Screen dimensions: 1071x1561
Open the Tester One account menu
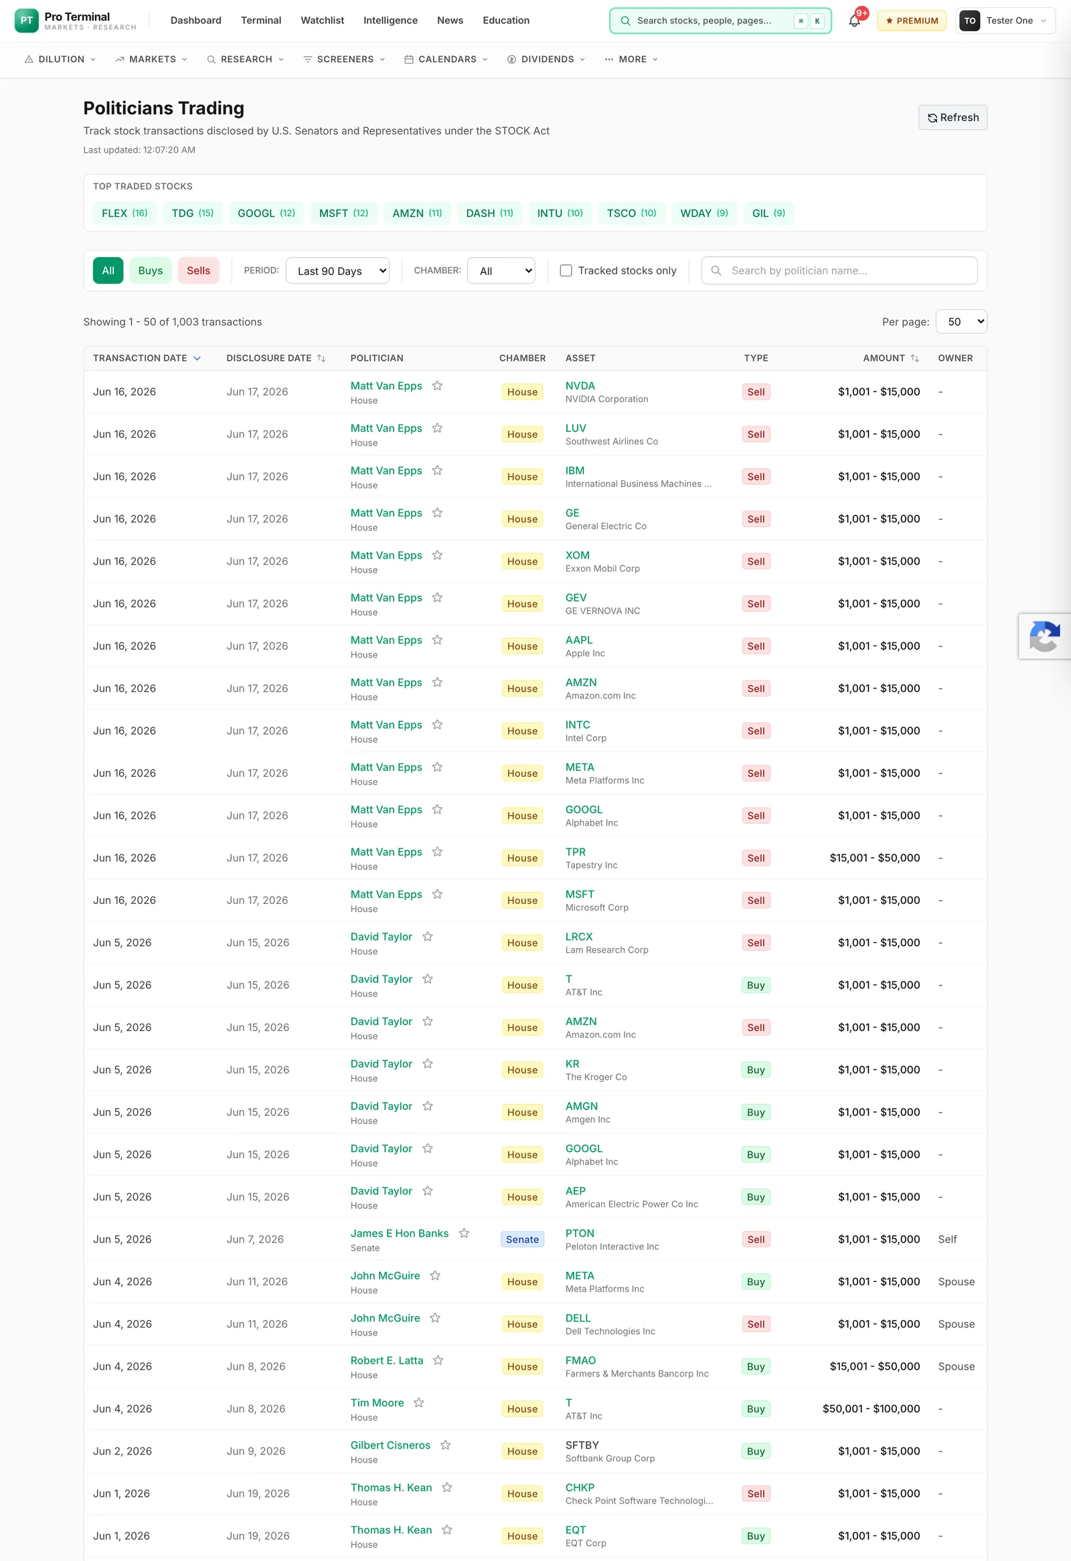pyautogui.click(x=1005, y=21)
